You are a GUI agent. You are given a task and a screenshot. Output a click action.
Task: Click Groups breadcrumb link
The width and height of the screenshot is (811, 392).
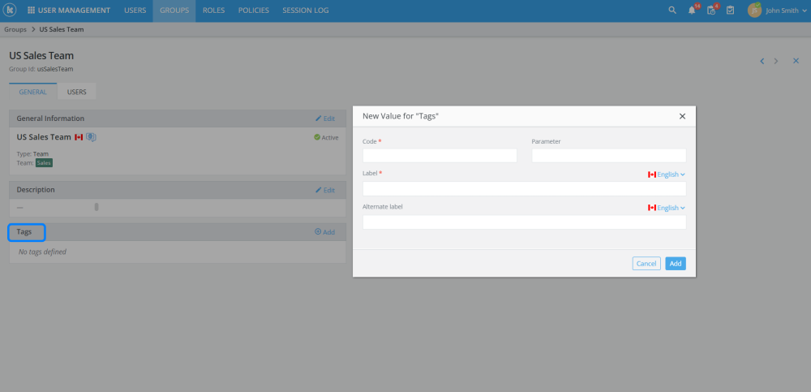[x=15, y=29]
